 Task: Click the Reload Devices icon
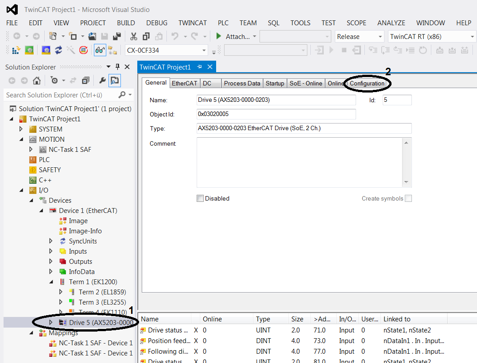58,50
